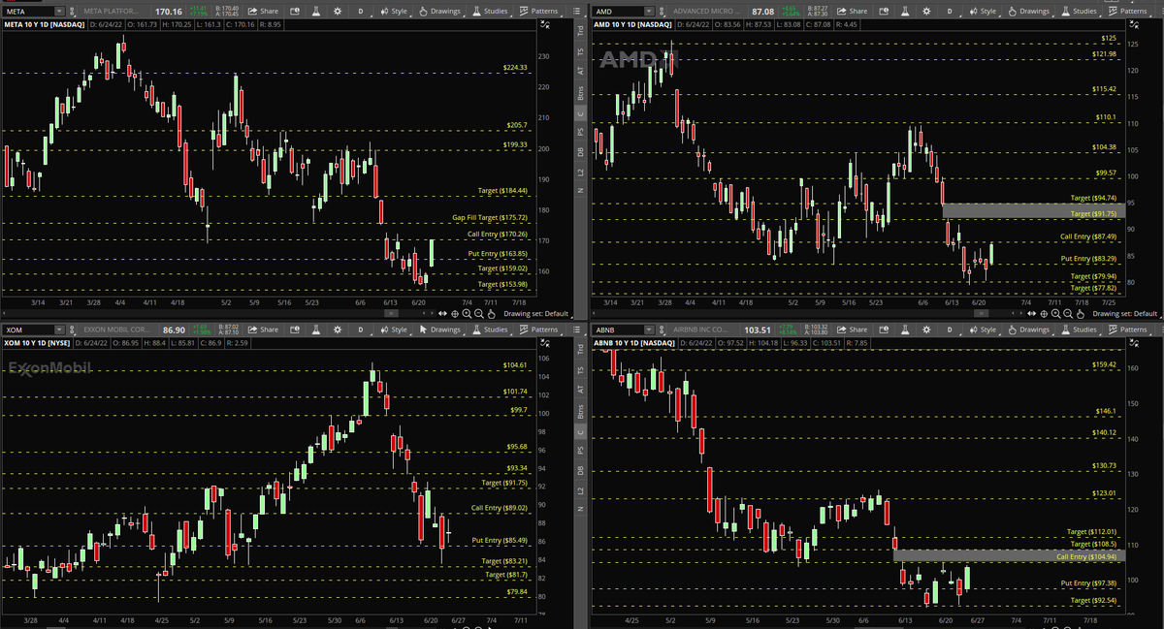Open the D timeframe selector in META chart
This screenshot has width=1164, height=629.
[x=361, y=11]
